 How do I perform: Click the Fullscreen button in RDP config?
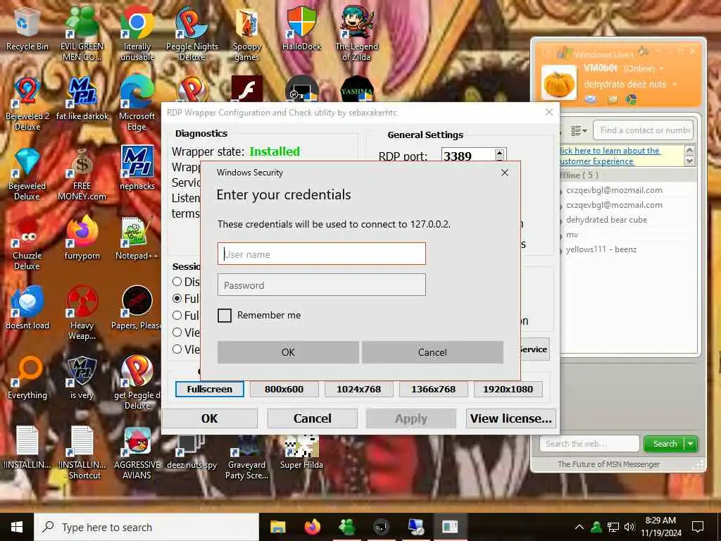pos(210,389)
